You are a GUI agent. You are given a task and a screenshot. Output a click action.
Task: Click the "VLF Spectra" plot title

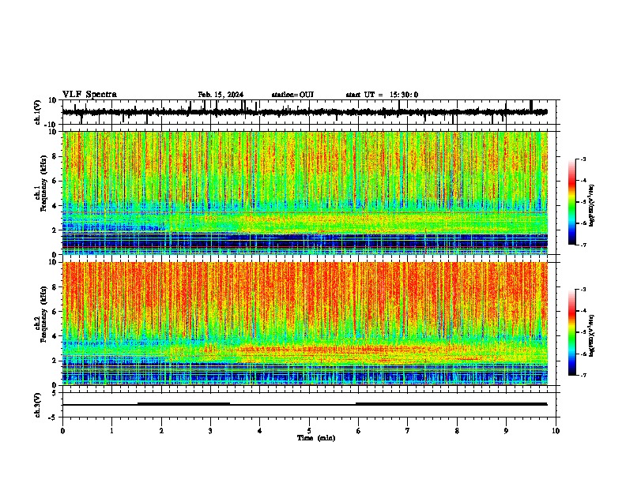pos(89,95)
